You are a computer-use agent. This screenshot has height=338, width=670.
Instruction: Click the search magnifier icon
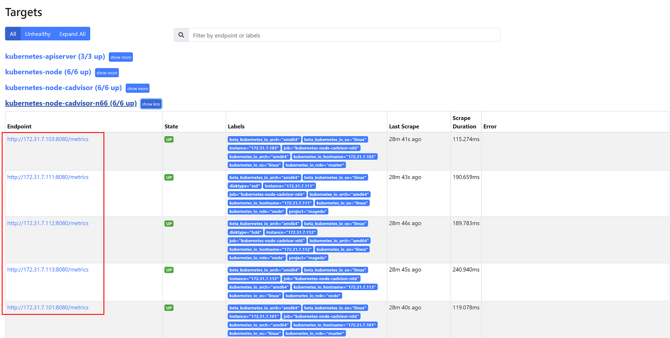pos(181,35)
